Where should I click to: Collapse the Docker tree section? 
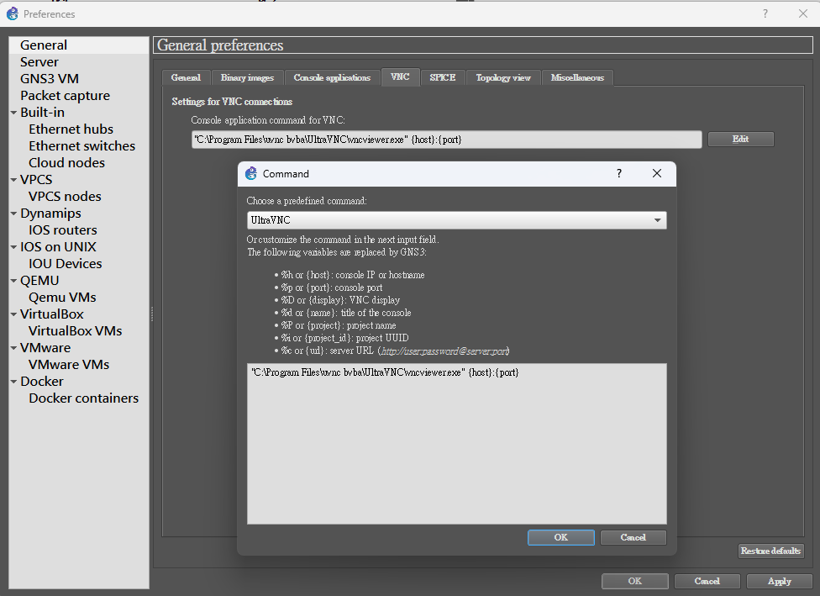13,382
